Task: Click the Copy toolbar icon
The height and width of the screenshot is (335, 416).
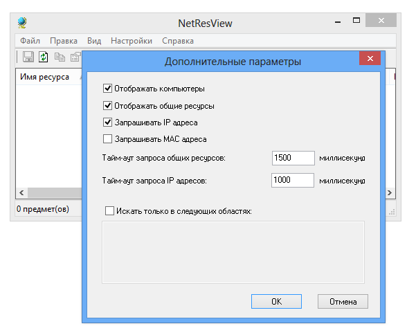Action: [x=60, y=57]
